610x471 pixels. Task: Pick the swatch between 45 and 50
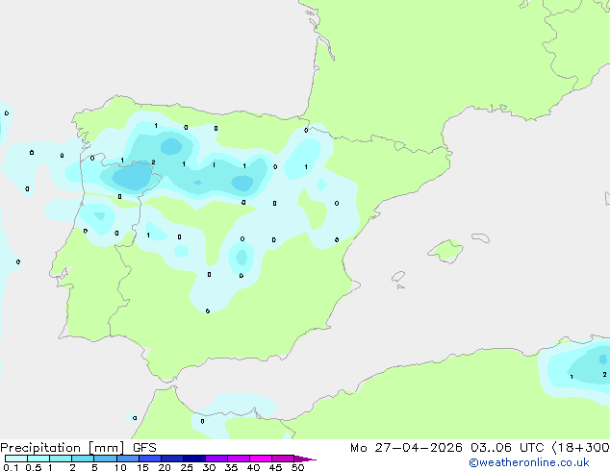[283, 459]
